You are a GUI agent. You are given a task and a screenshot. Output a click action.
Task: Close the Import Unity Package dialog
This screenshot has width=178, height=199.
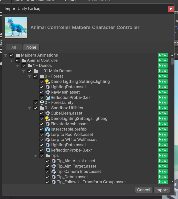pyautogui.click(x=171, y=9)
